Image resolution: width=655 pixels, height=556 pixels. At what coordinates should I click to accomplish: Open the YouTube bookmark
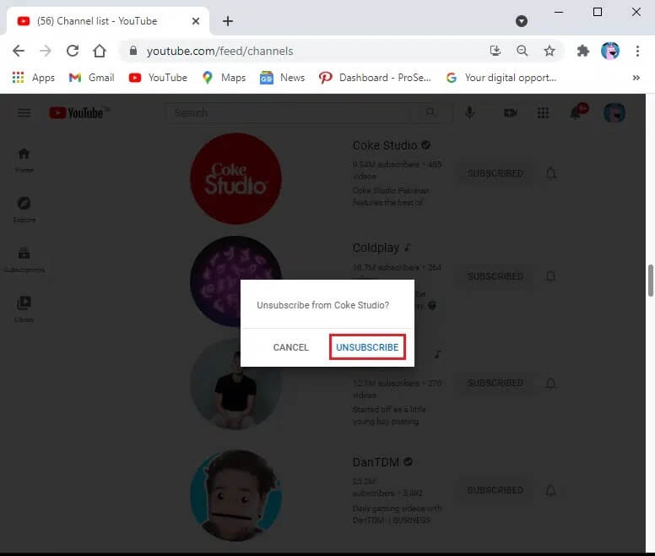[158, 78]
